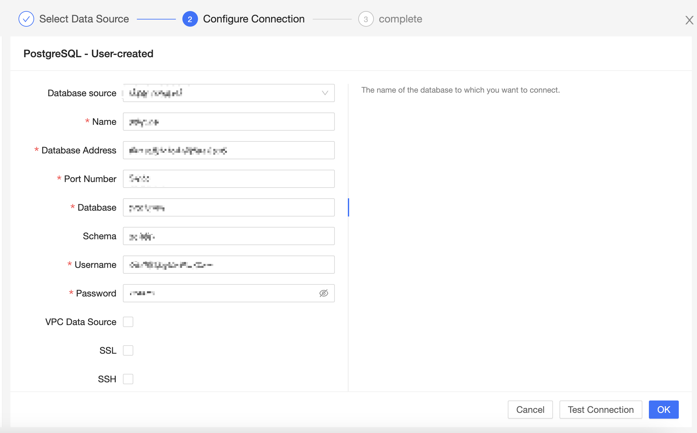Viewport: 697px width, 433px height.
Task: Focus the Port Number input field
Action: coord(229,179)
